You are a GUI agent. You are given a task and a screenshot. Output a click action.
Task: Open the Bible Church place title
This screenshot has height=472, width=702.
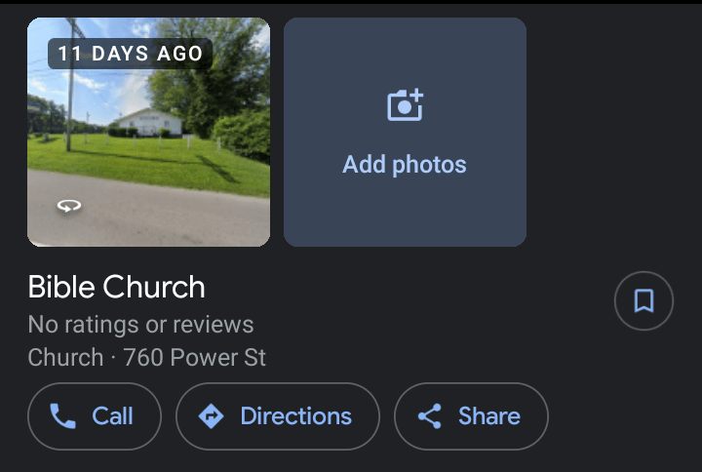point(116,287)
